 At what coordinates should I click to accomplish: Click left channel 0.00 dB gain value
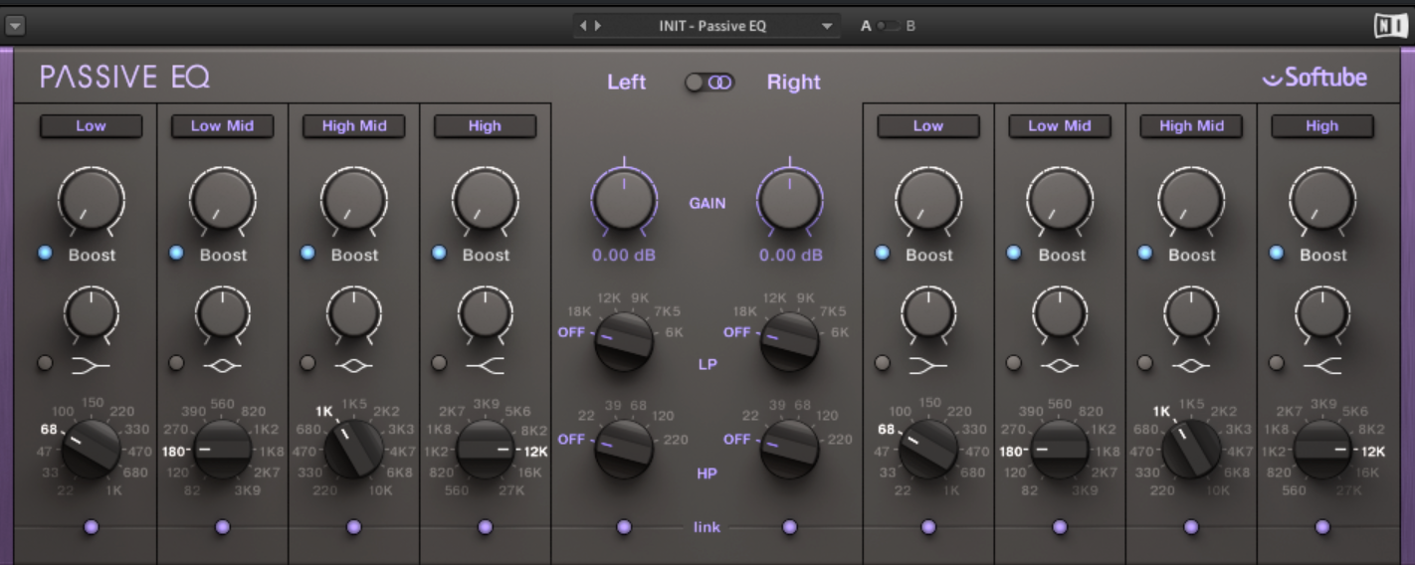click(x=624, y=255)
